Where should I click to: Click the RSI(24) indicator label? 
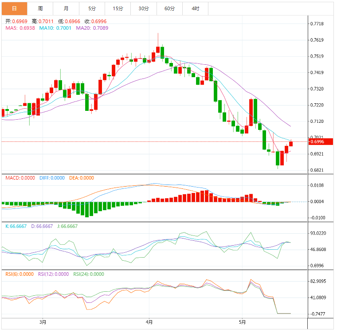88,274
